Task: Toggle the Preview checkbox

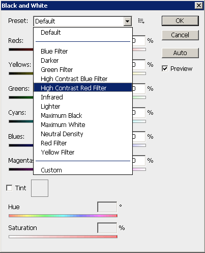Action: 165,68
